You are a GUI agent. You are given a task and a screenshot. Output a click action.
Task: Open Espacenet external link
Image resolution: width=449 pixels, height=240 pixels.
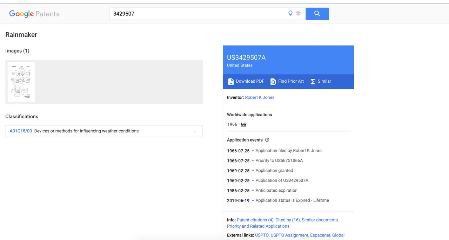point(320,235)
